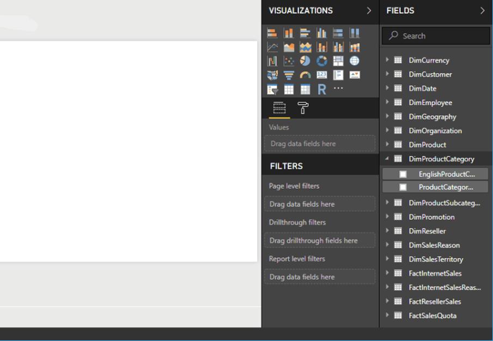This screenshot has height=341, width=493.
Task: Add Line and stacked column chart
Action: 321,47
